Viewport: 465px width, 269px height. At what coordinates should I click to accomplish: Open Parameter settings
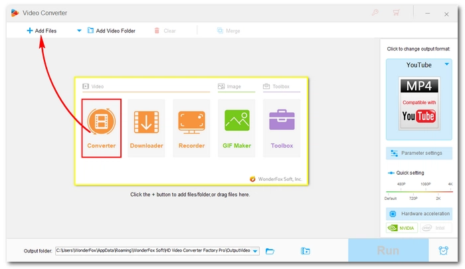tap(419, 153)
